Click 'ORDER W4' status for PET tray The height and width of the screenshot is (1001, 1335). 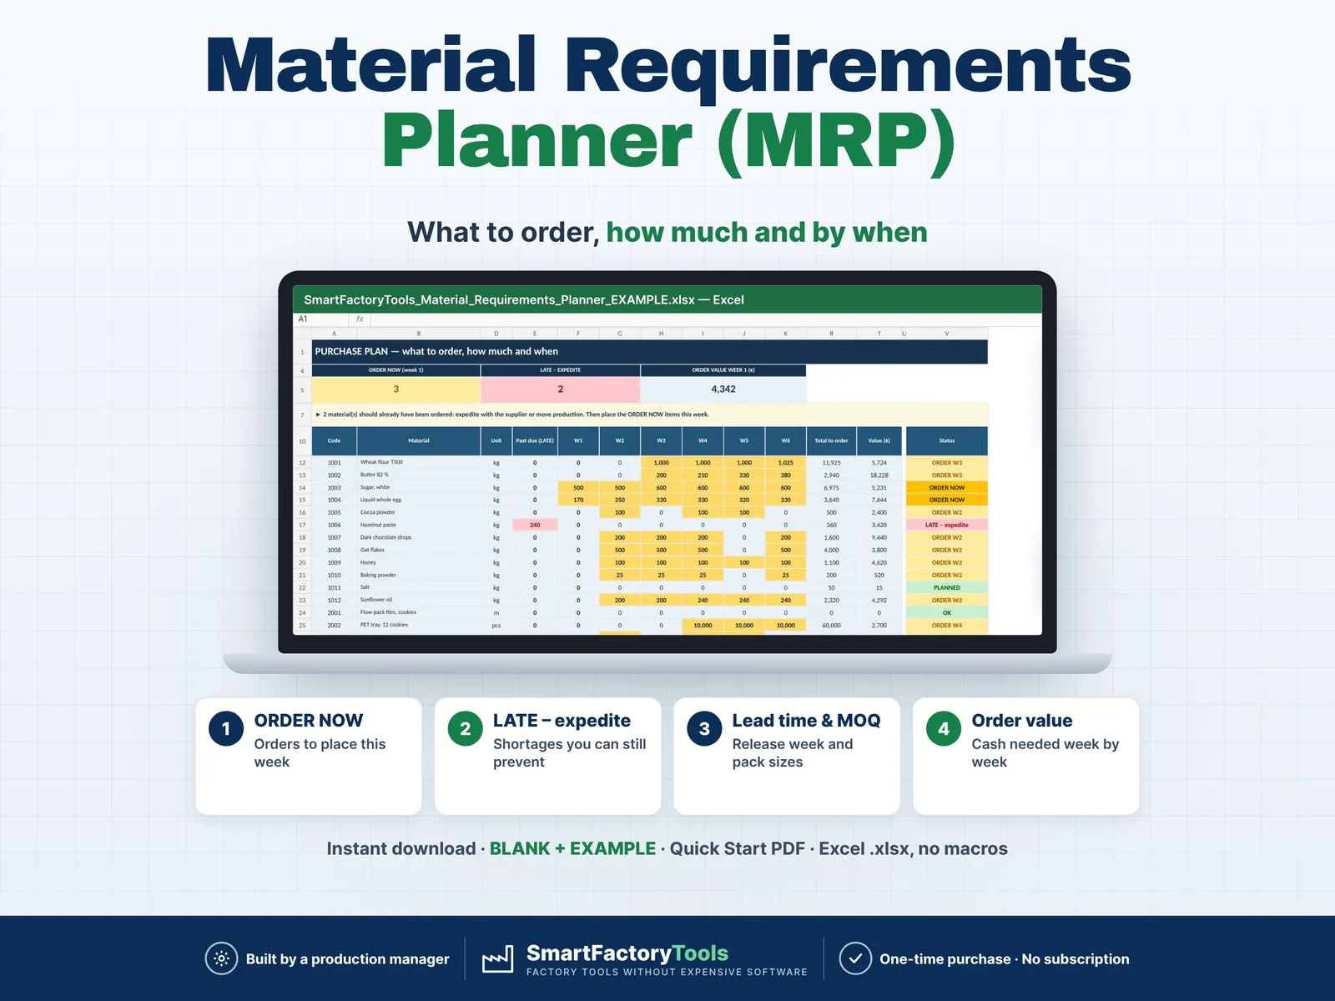tap(947, 625)
